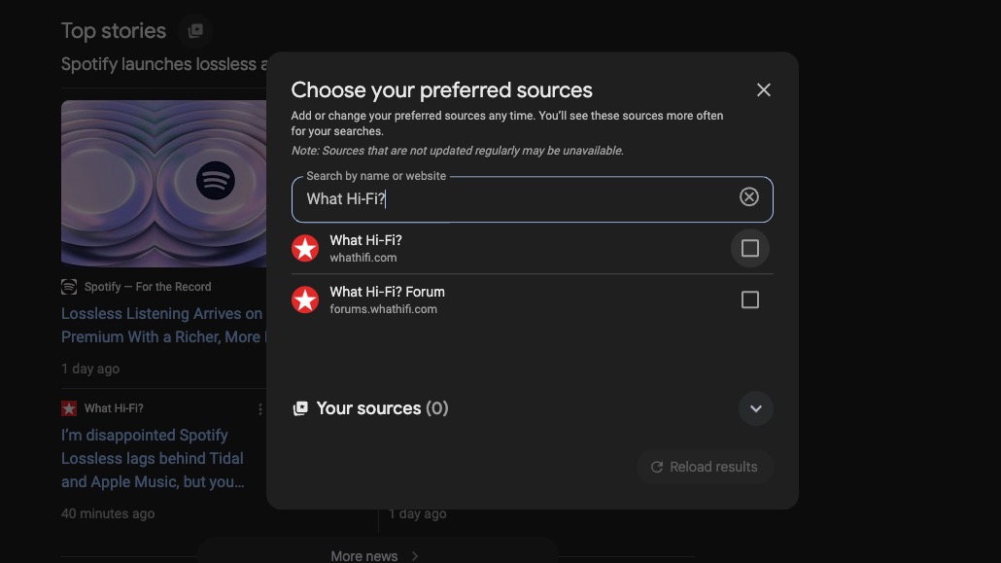Screen dimensions: 1001x563
Task: Open the Spotify lossless story thumbnail
Action: 164,184
